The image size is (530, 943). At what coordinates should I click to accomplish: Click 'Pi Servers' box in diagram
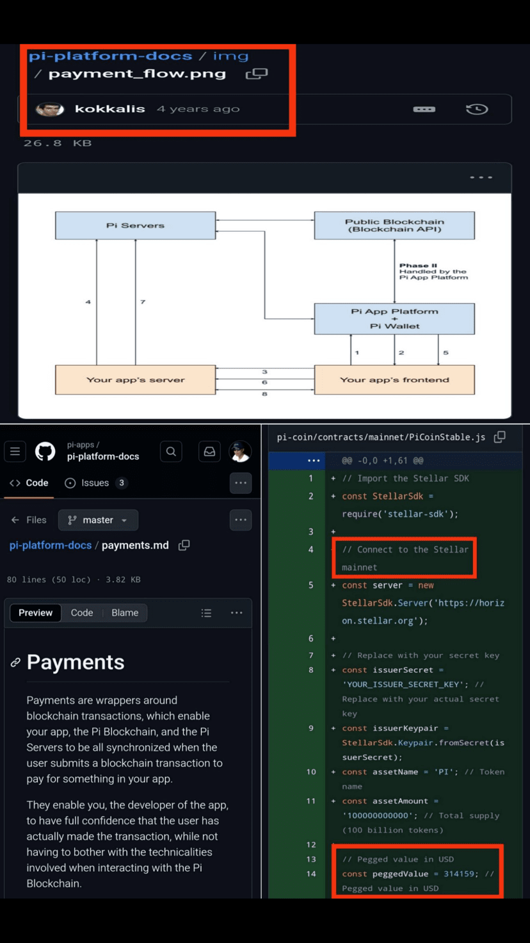(136, 225)
